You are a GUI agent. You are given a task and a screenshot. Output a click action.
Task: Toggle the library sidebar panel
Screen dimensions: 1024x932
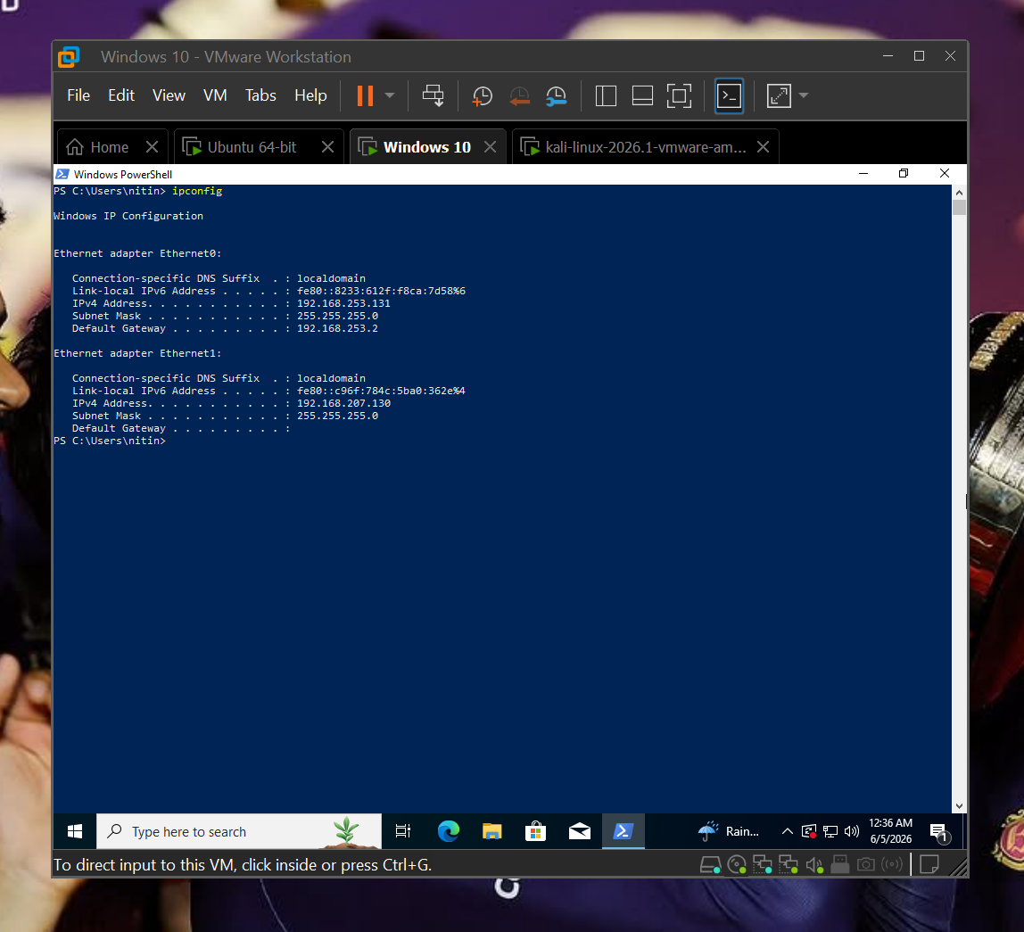coord(606,96)
